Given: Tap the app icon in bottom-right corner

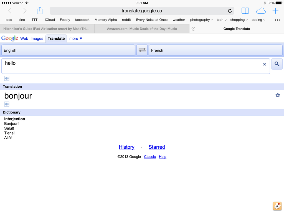Looking at the screenshot, I should pyautogui.click(x=277, y=206).
